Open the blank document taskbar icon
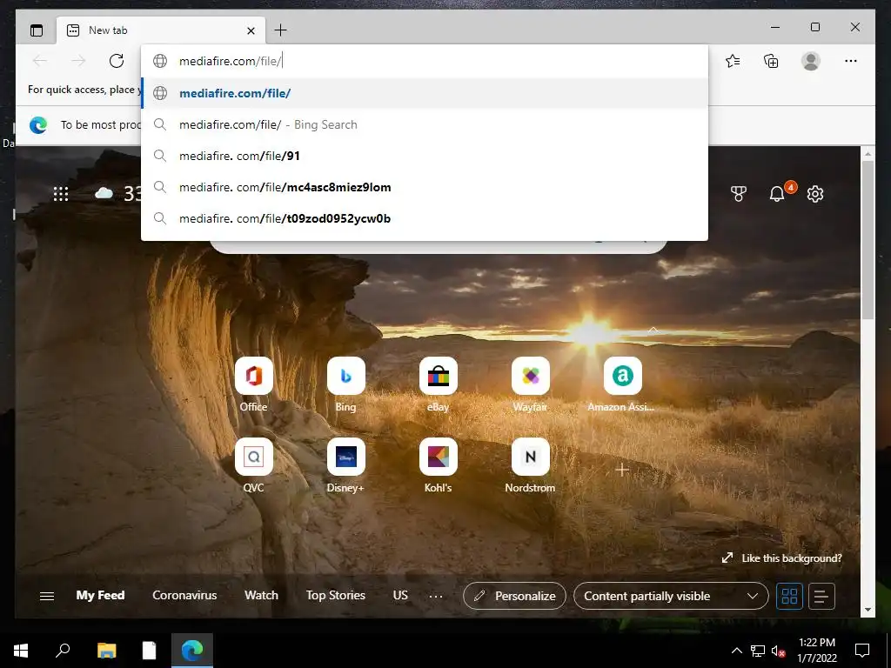Image resolution: width=891 pixels, height=668 pixels. [x=149, y=651]
